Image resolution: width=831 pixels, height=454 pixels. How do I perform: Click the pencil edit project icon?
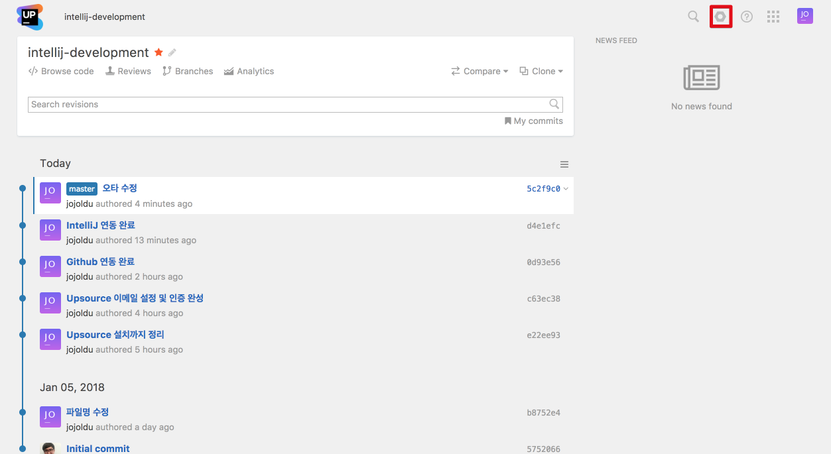172,52
